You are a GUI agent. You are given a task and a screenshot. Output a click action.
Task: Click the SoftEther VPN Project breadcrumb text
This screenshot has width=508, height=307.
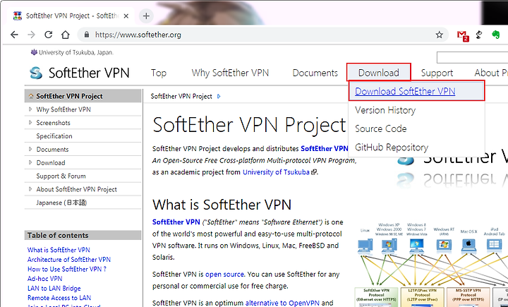click(181, 96)
